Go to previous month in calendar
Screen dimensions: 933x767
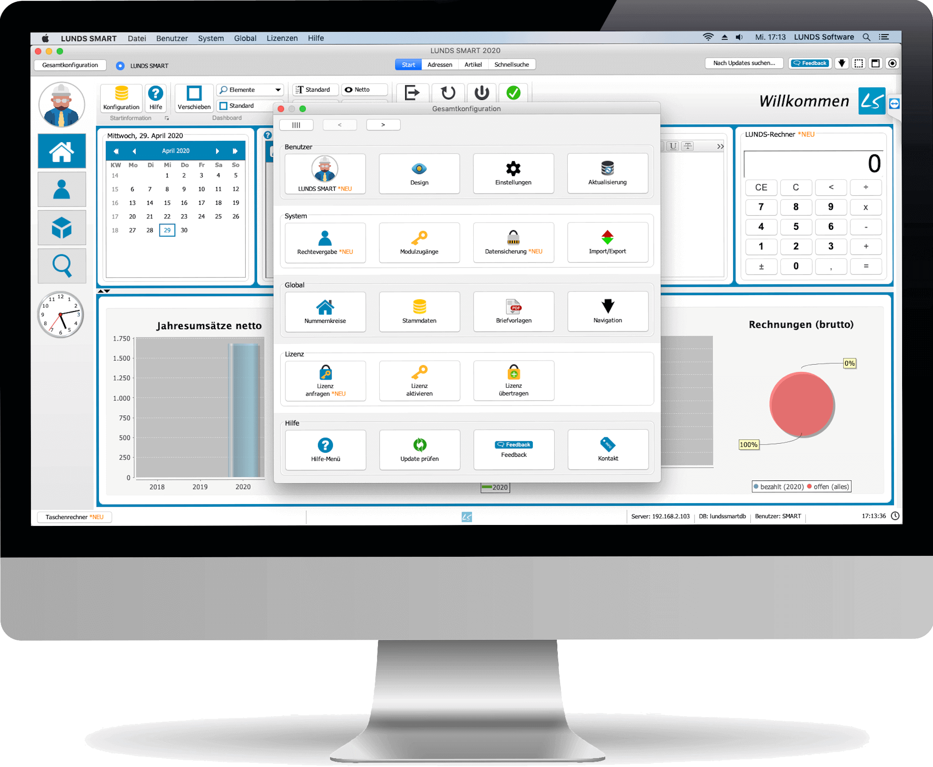(x=134, y=151)
